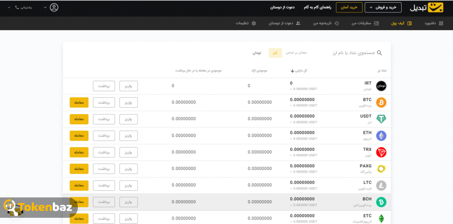Image resolution: width=453 pixels, height=224 pixels.
Task: Click the dashboard grid icon
Action: tap(441, 23)
